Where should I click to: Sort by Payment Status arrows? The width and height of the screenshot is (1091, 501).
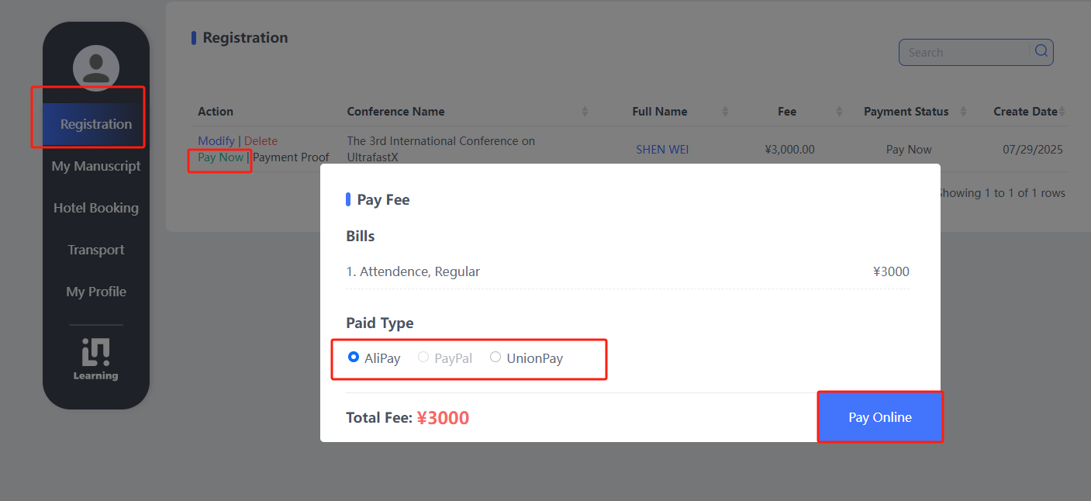pos(963,112)
